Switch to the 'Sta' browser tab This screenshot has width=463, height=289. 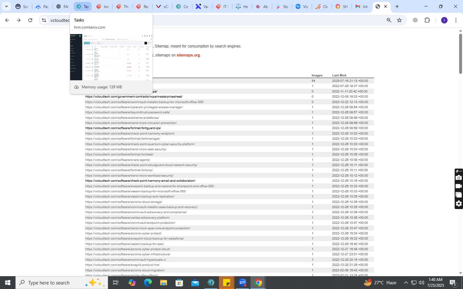282,6
